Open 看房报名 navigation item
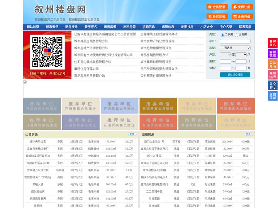278x208 pixels. 91,27
